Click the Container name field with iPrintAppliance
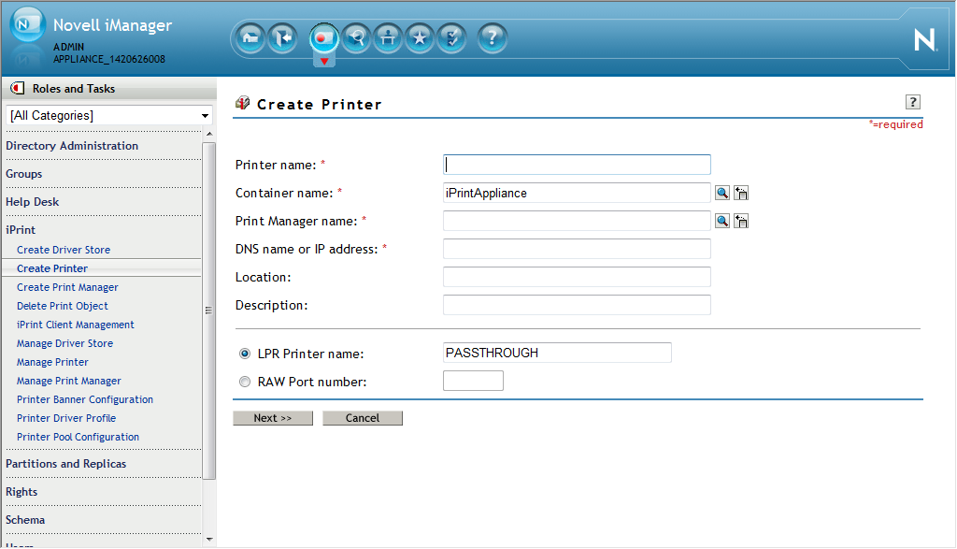 [x=577, y=193]
